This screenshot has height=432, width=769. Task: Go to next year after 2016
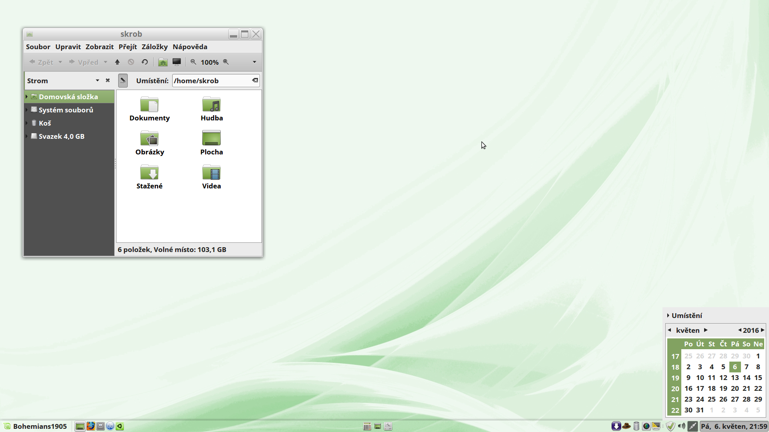(x=763, y=330)
